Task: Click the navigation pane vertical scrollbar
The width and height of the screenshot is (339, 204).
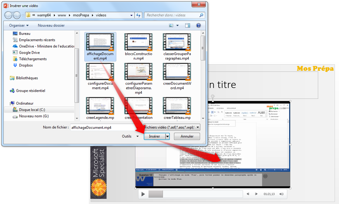Action: click(77, 75)
